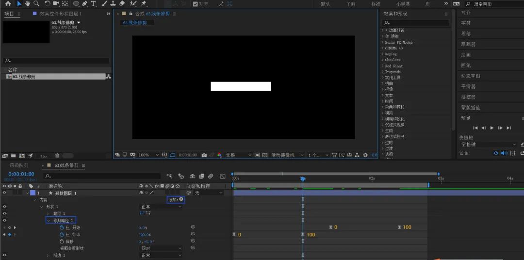
Task: Toggle the 结束 property stopwatch
Action: tap(62, 234)
